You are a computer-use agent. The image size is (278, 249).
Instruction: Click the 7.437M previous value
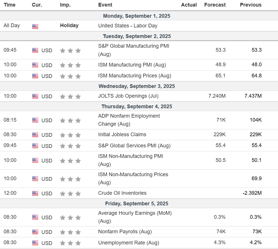(253, 96)
